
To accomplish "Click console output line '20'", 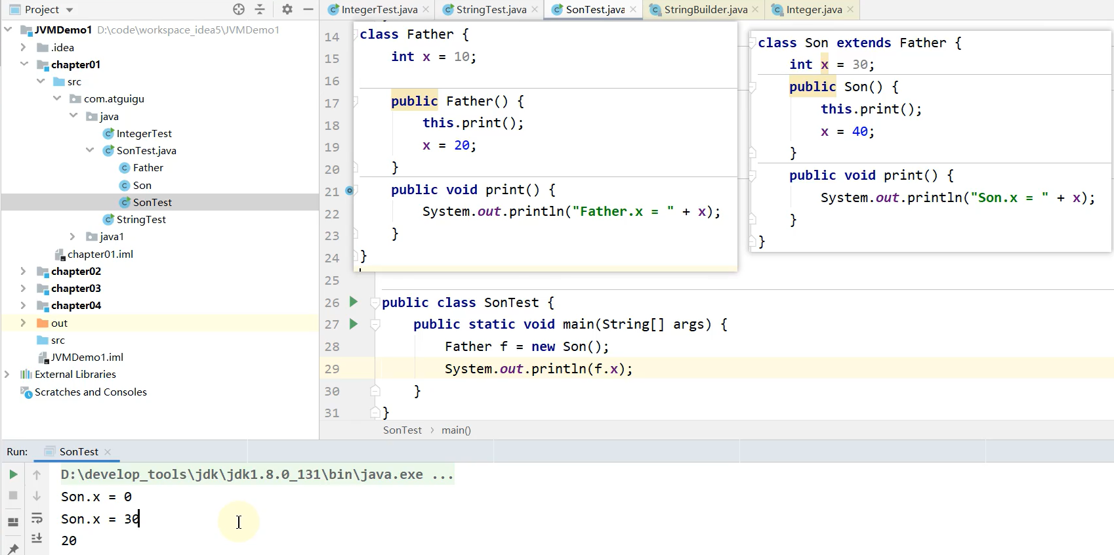I will (x=69, y=541).
